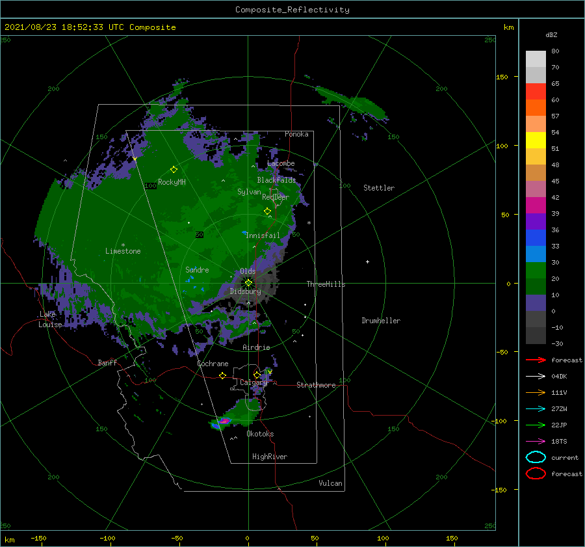Pick the slate-purple 10 dBZ swatch
The width and height of the screenshot is (585, 547).
pyautogui.click(x=536, y=303)
